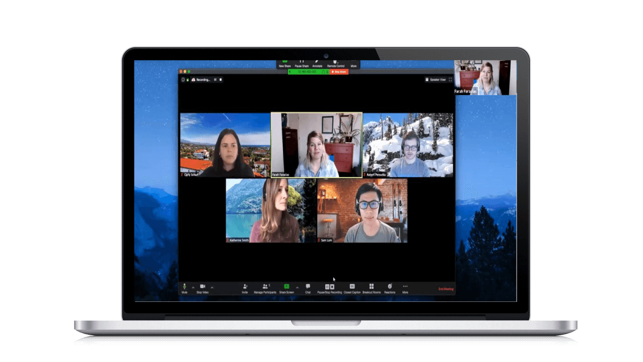Open the Reactions picker
The image size is (643, 362).
coord(390,287)
